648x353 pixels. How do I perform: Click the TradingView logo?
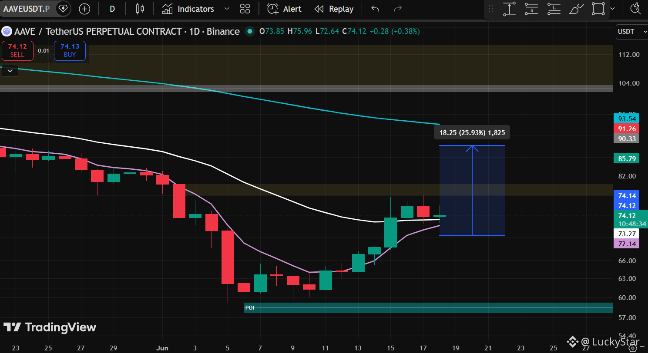pyautogui.click(x=50, y=327)
